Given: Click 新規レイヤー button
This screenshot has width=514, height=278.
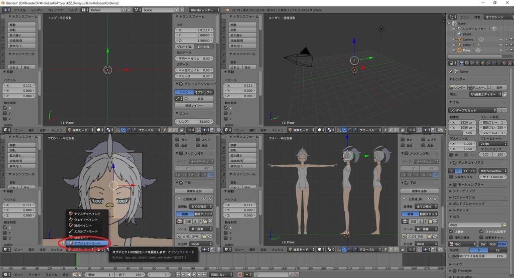Looking at the screenshot, I should point(194,105).
